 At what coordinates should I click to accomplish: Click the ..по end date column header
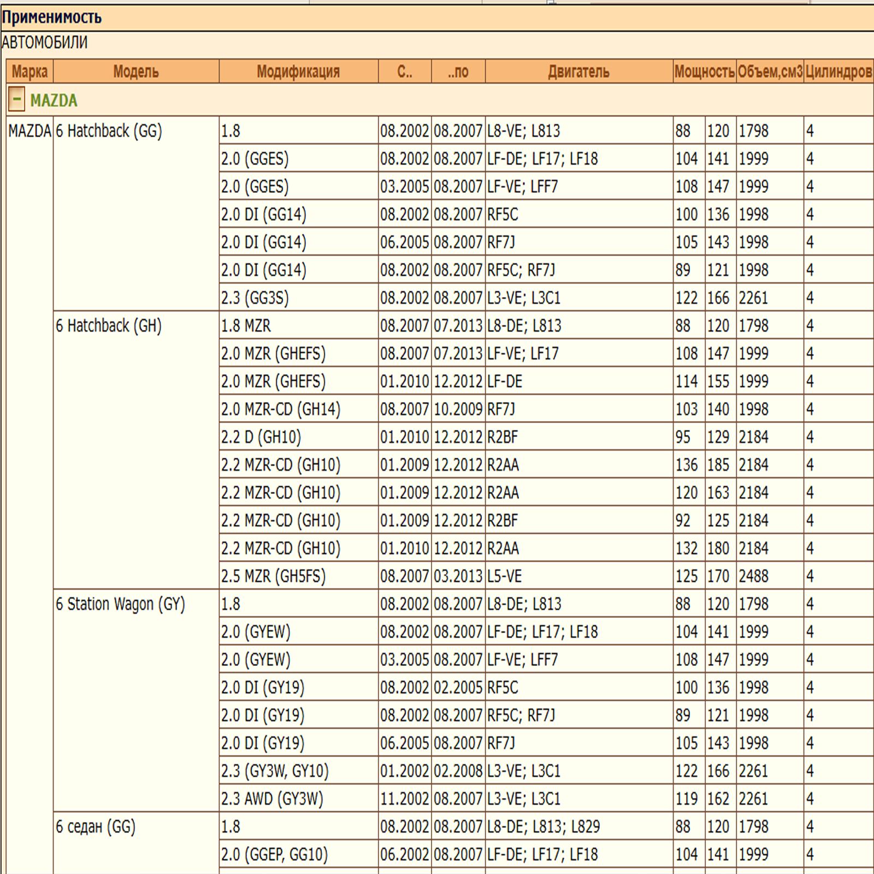click(458, 72)
